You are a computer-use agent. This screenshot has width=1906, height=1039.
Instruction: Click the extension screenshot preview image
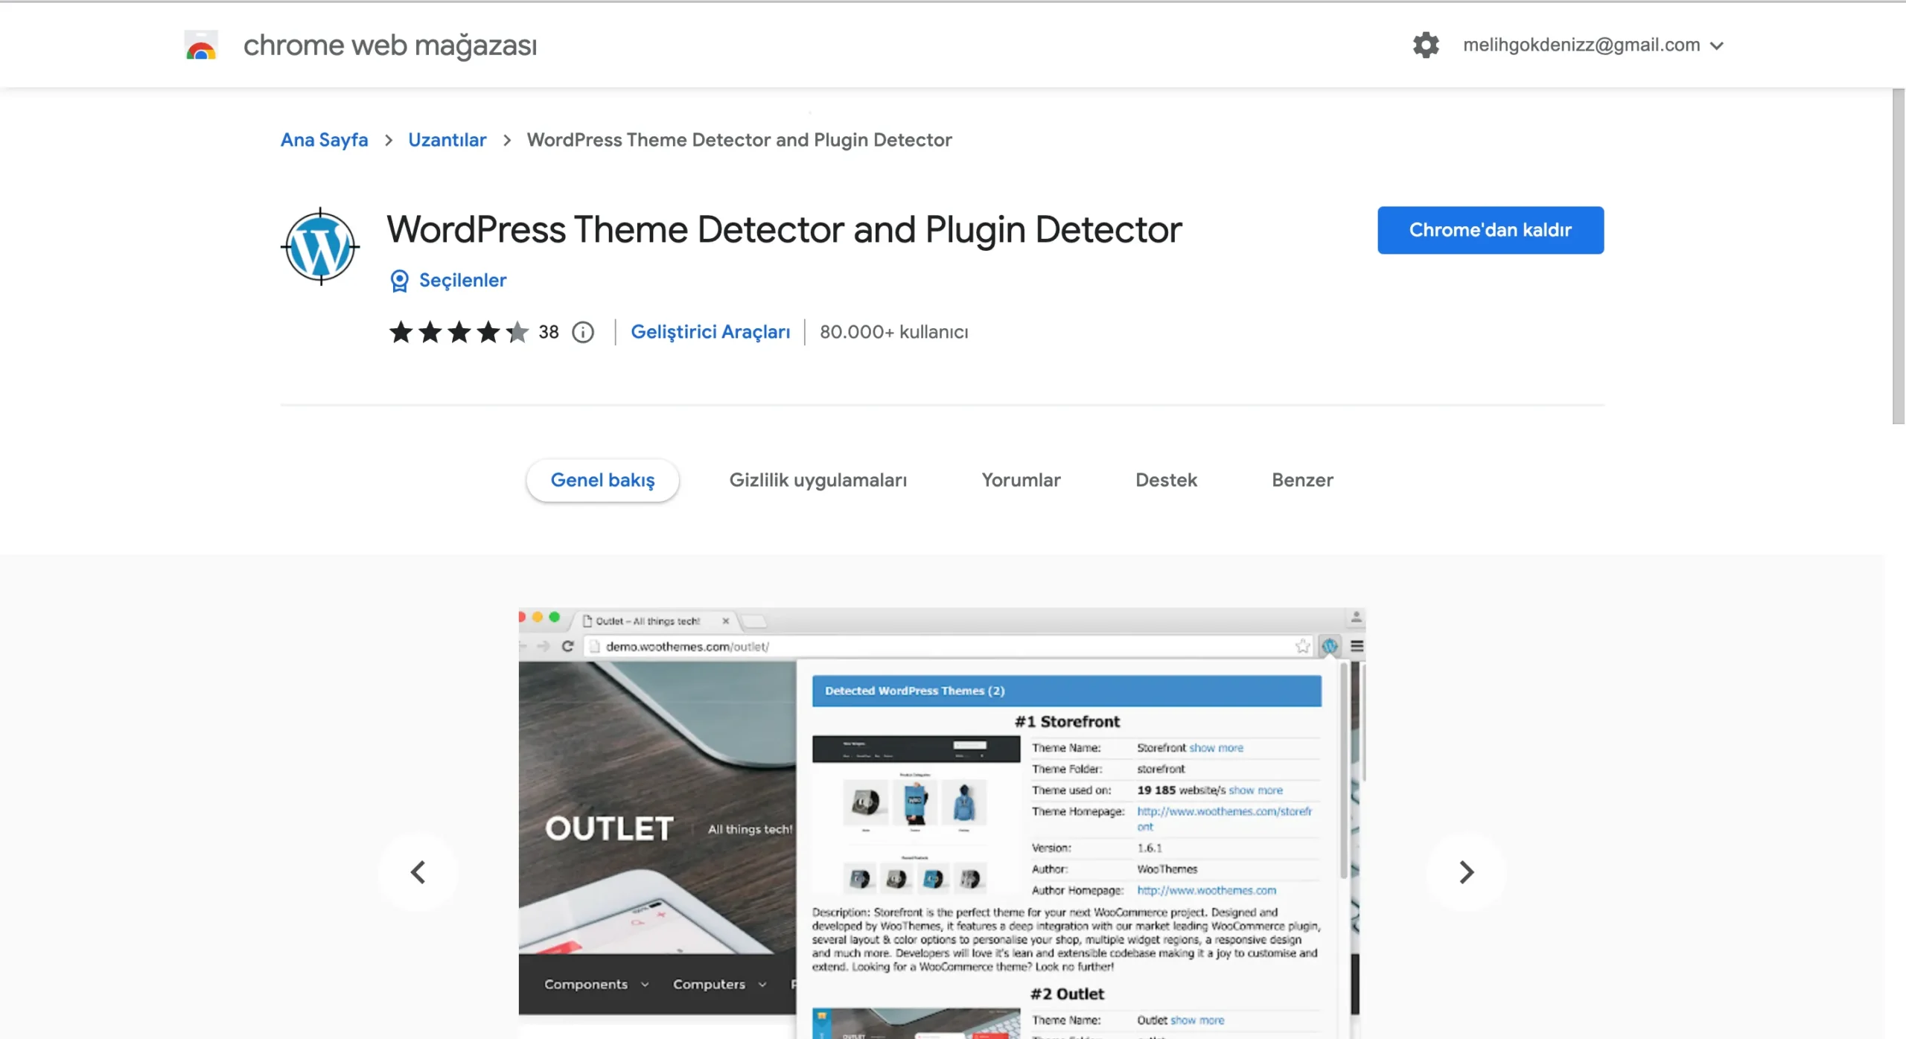click(x=942, y=823)
